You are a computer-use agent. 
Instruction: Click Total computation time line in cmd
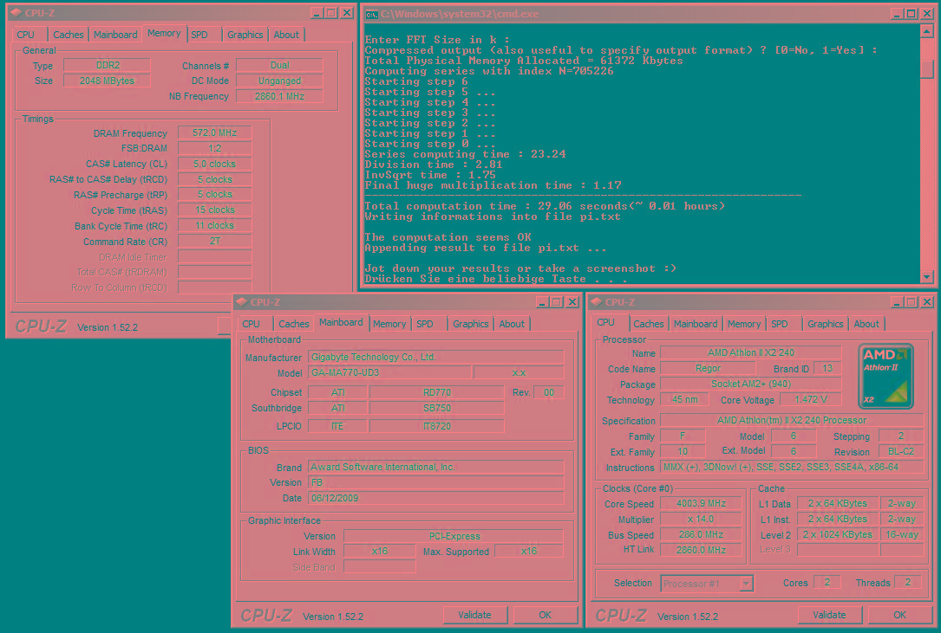pos(545,206)
